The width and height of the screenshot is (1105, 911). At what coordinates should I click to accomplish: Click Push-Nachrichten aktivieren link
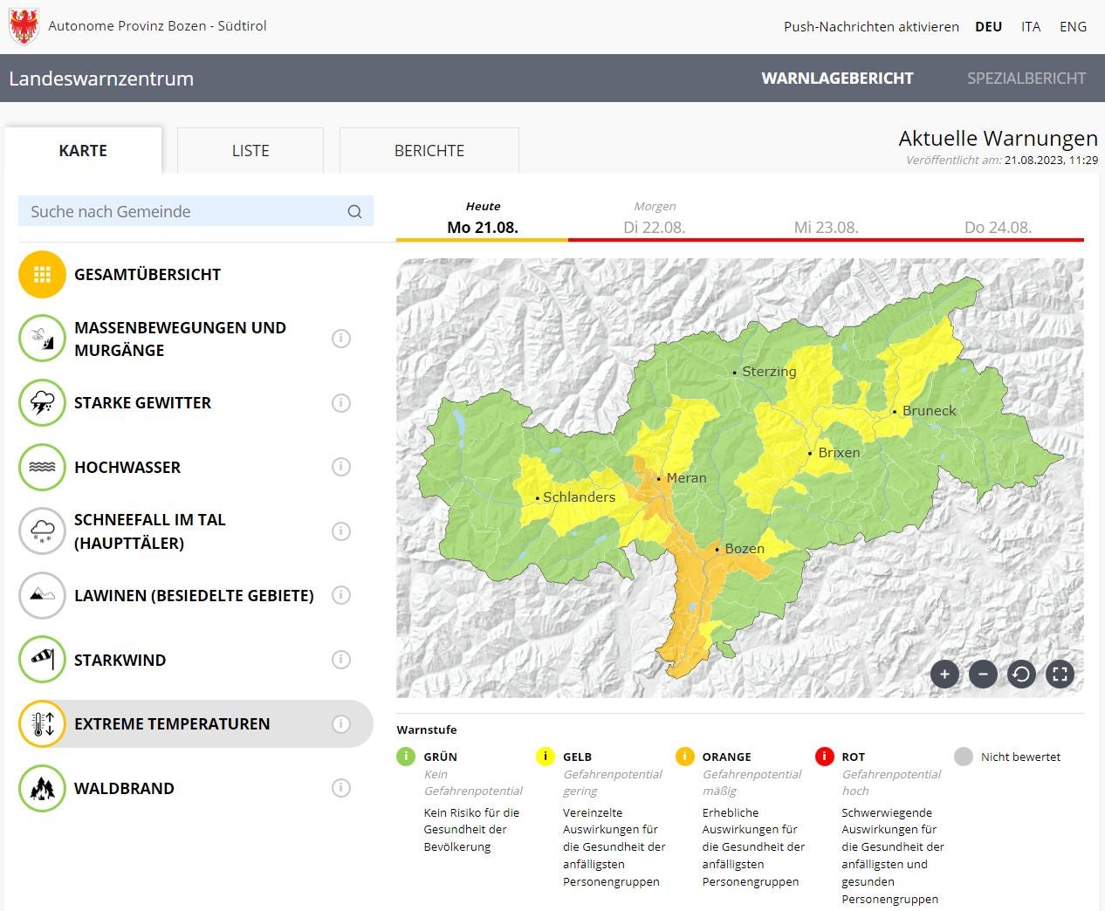coord(871,27)
